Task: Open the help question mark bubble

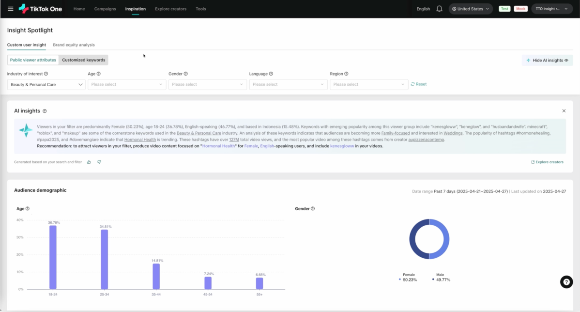Action: pyautogui.click(x=566, y=282)
